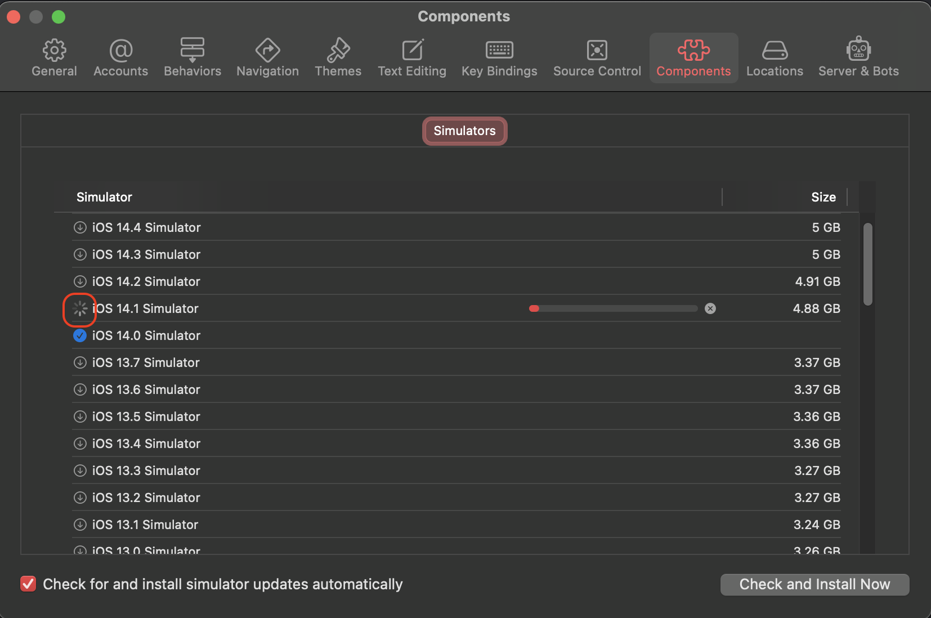Click the Size column header
The width and height of the screenshot is (931, 618).
point(823,197)
